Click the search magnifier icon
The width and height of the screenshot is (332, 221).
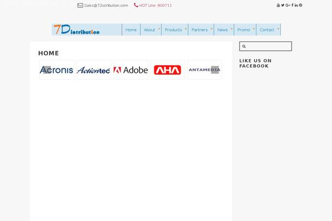244,46
